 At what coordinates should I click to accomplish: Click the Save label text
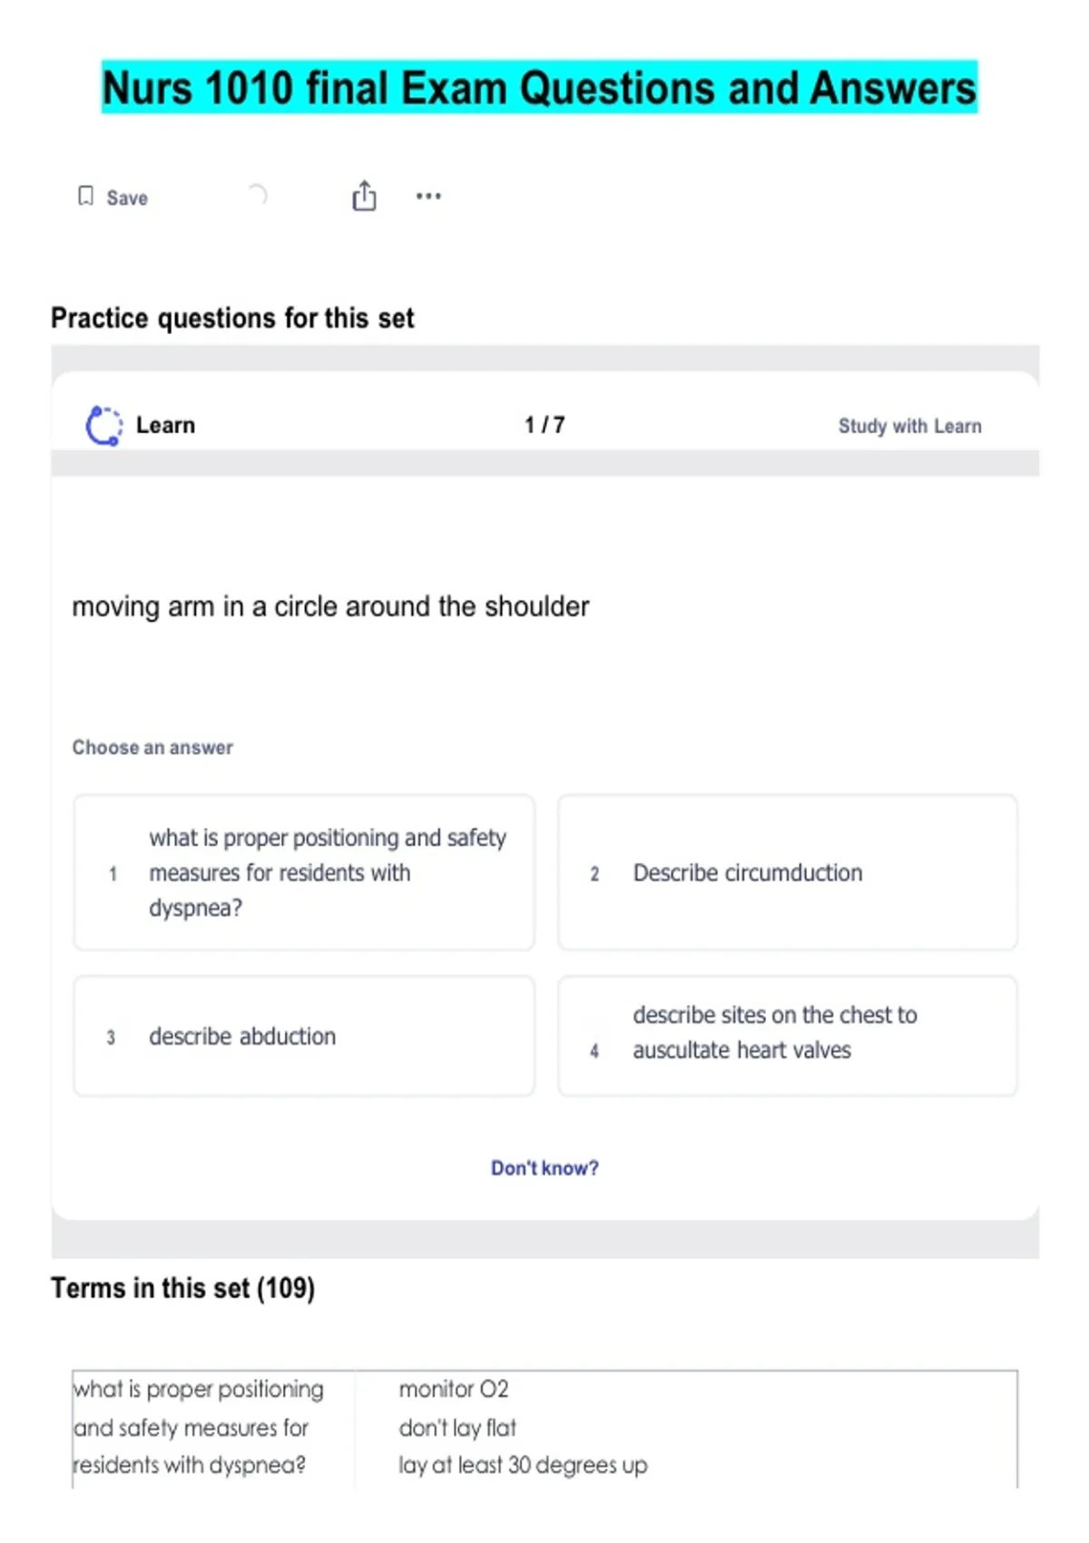(x=127, y=198)
